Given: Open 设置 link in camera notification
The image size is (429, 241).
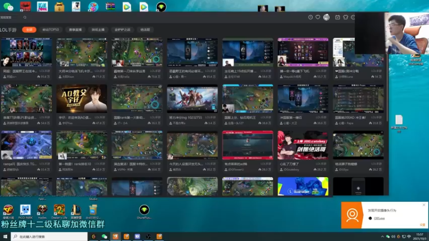Looking at the screenshot, I should pos(423,224).
